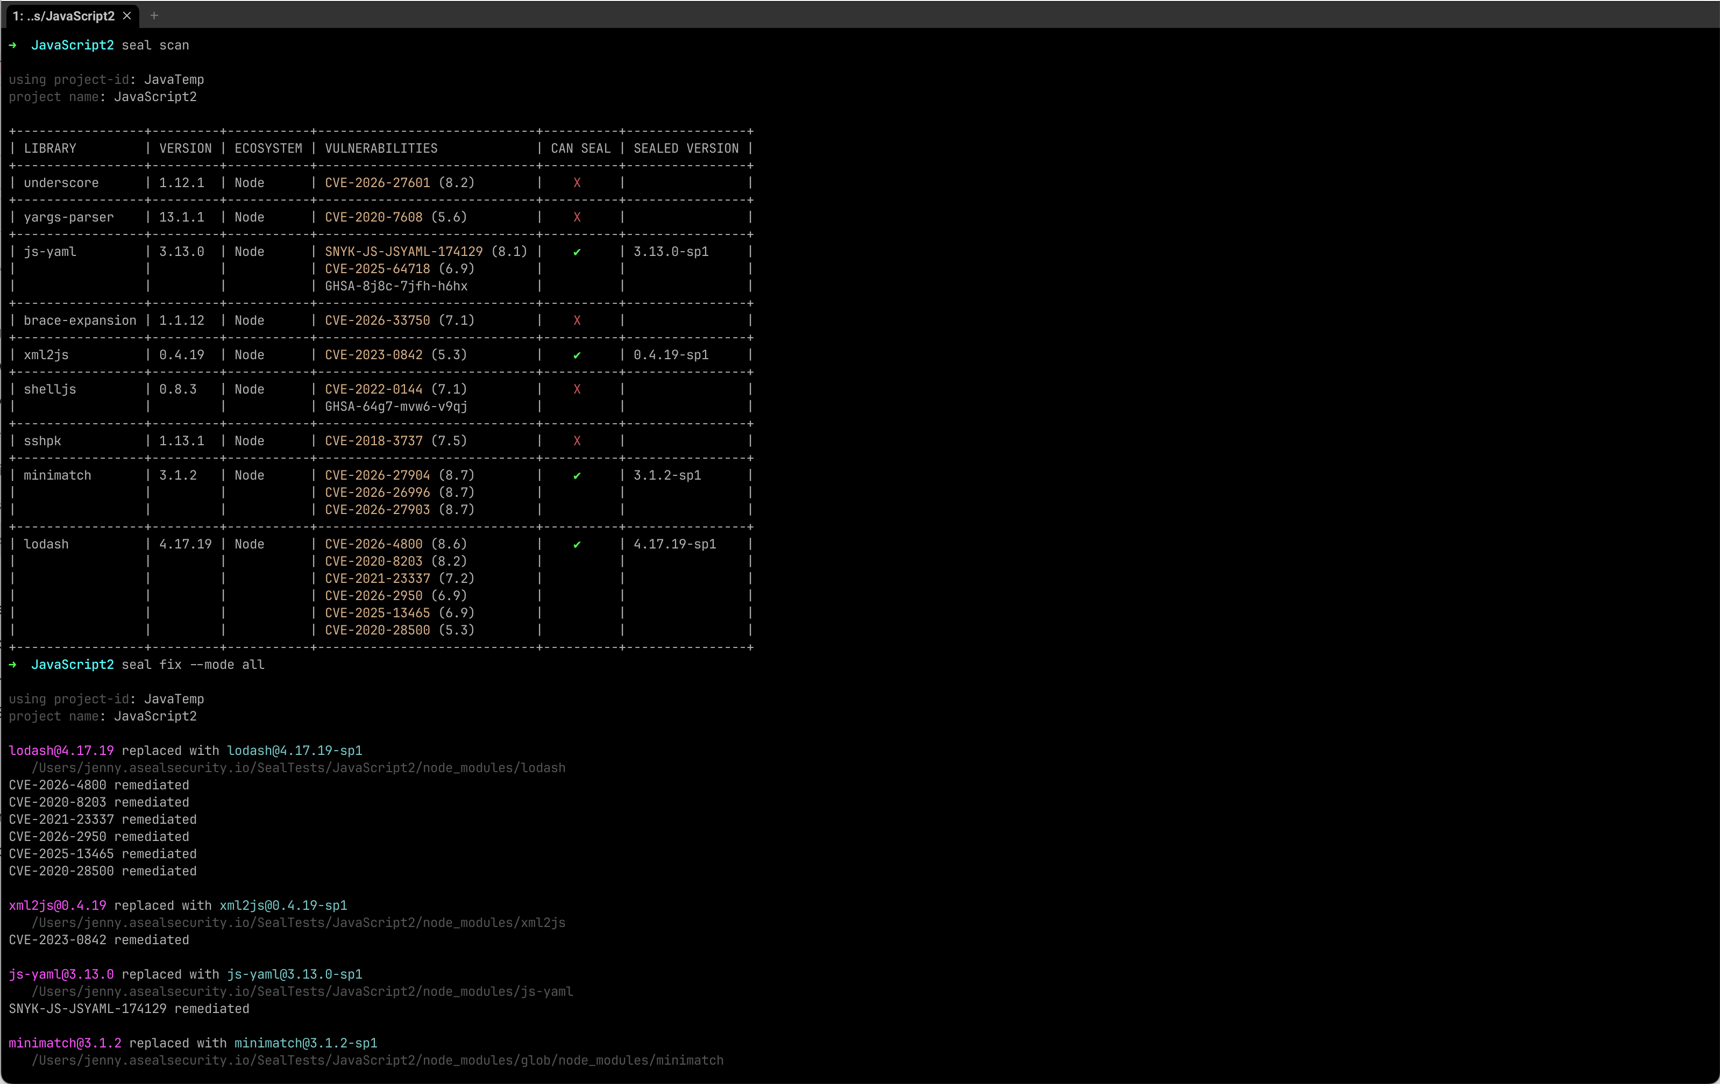Click CVE-2026-27903 vulnerability ID
1720x1084 pixels.
[x=378, y=510]
